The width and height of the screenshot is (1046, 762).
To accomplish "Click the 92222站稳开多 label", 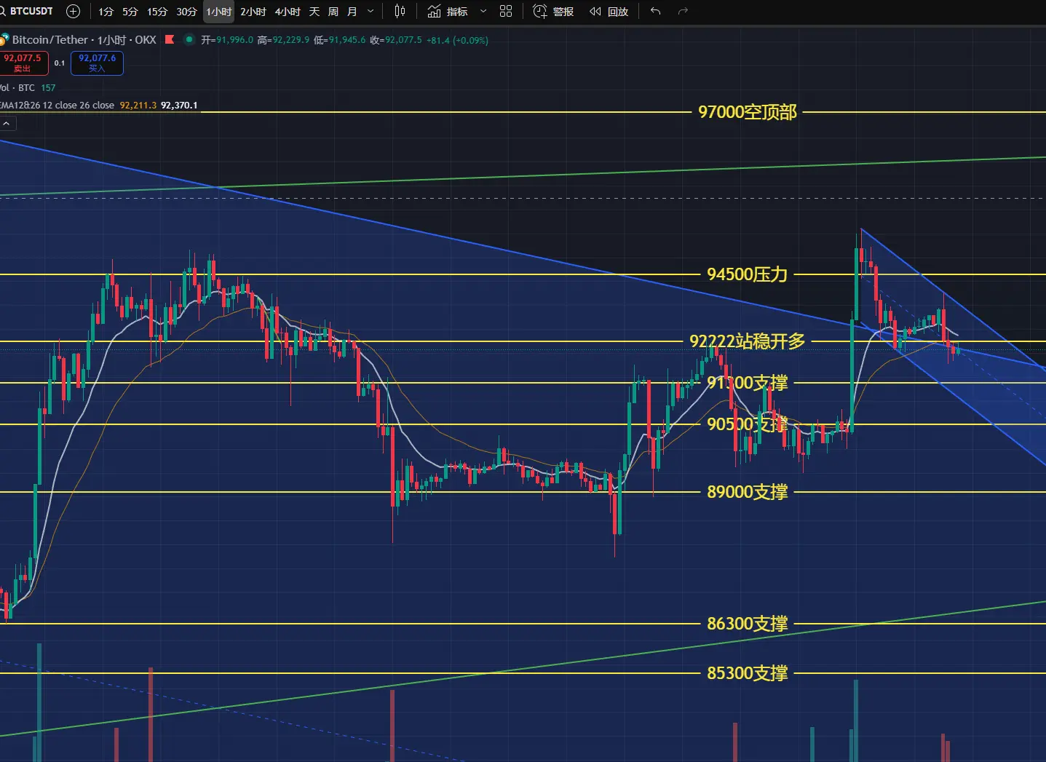I will coord(748,341).
